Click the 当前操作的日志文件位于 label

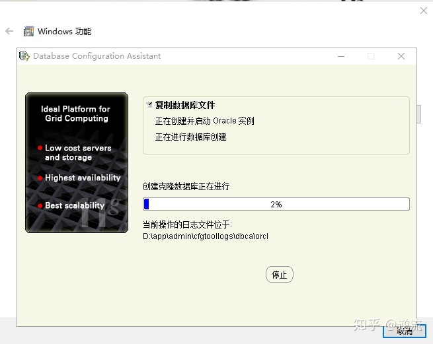tap(187, 224)
